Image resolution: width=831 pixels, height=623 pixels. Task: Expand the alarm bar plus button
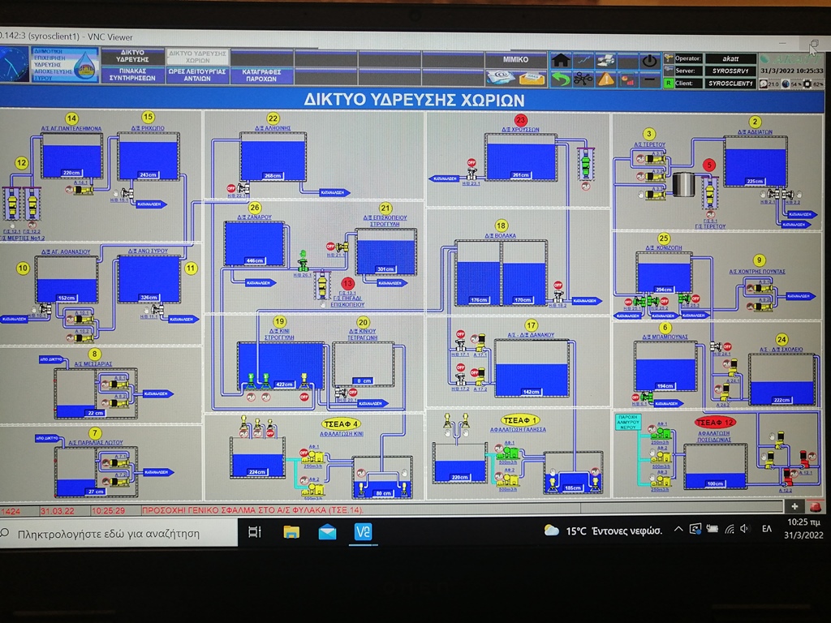point(795,506)
